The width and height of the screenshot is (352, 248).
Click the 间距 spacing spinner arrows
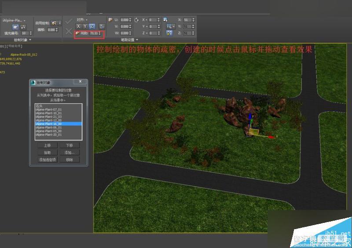click(100, 33)
